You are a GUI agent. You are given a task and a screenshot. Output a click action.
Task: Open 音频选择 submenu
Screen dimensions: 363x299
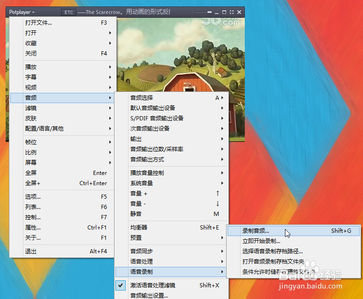click(171, 98)
